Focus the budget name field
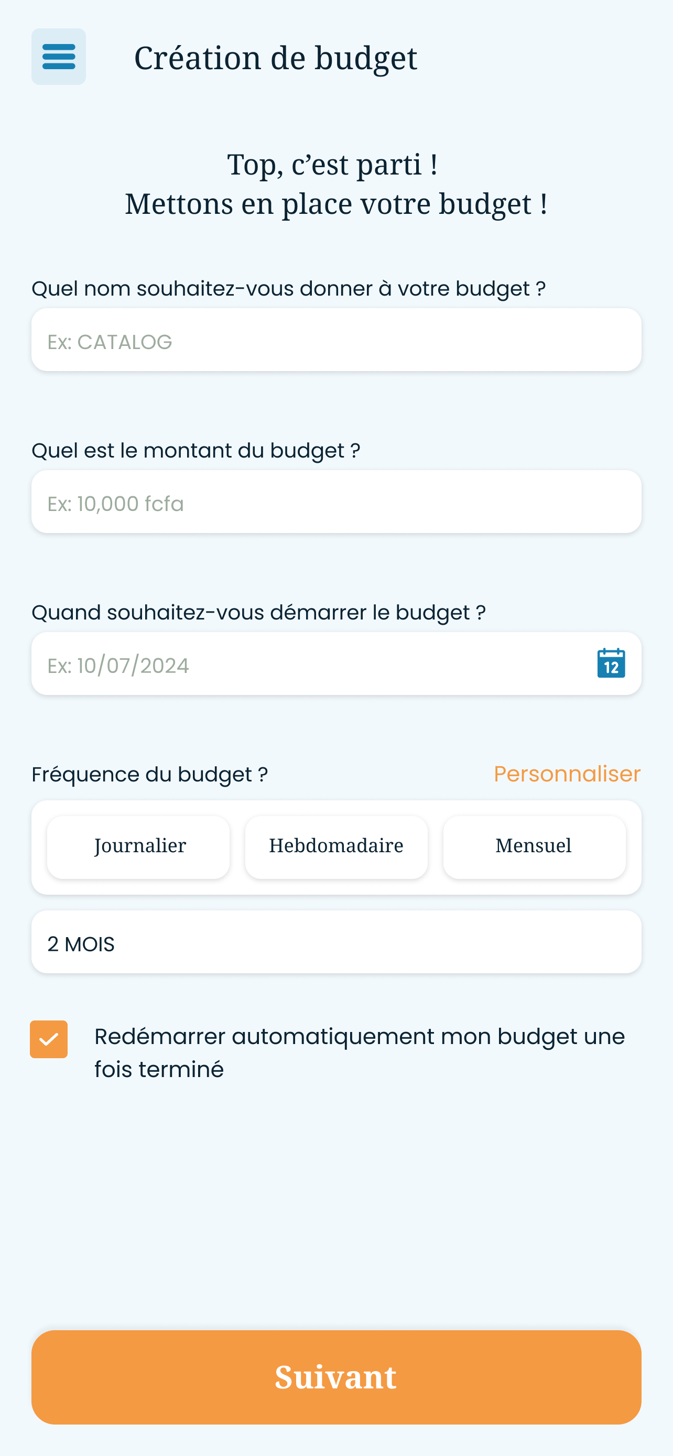The width and height of the screenshot is (673, 1456). pos(336,340)
